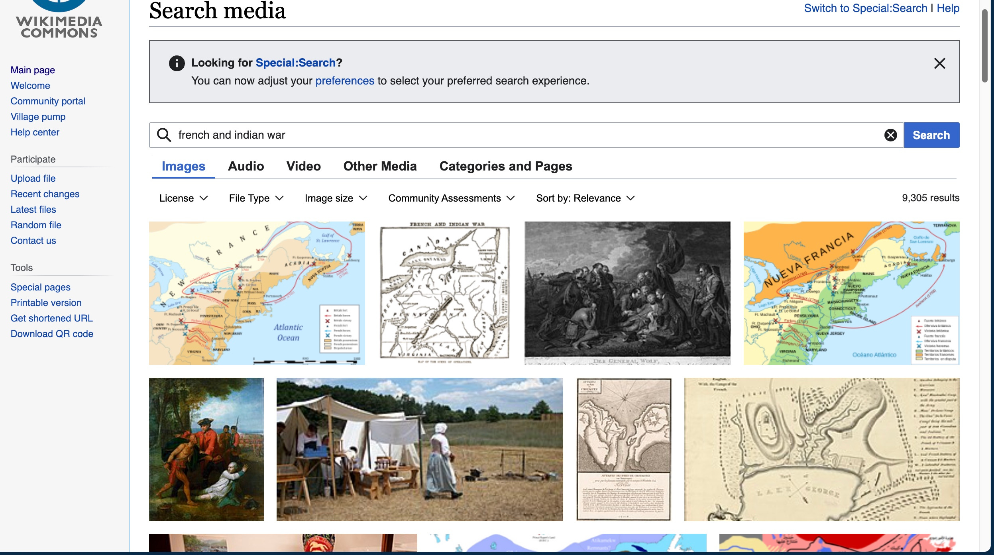Open the Community portal link
Image resolution: width=994 pixels, height=555 pixels.
(x=48, y=101)
